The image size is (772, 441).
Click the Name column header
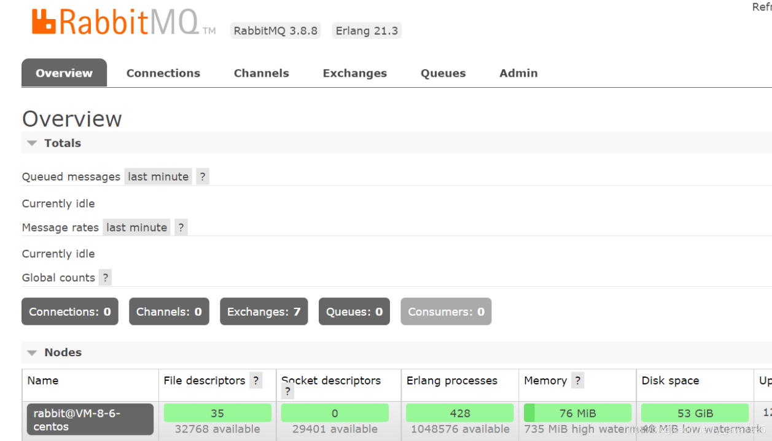[x=43, y=381]
